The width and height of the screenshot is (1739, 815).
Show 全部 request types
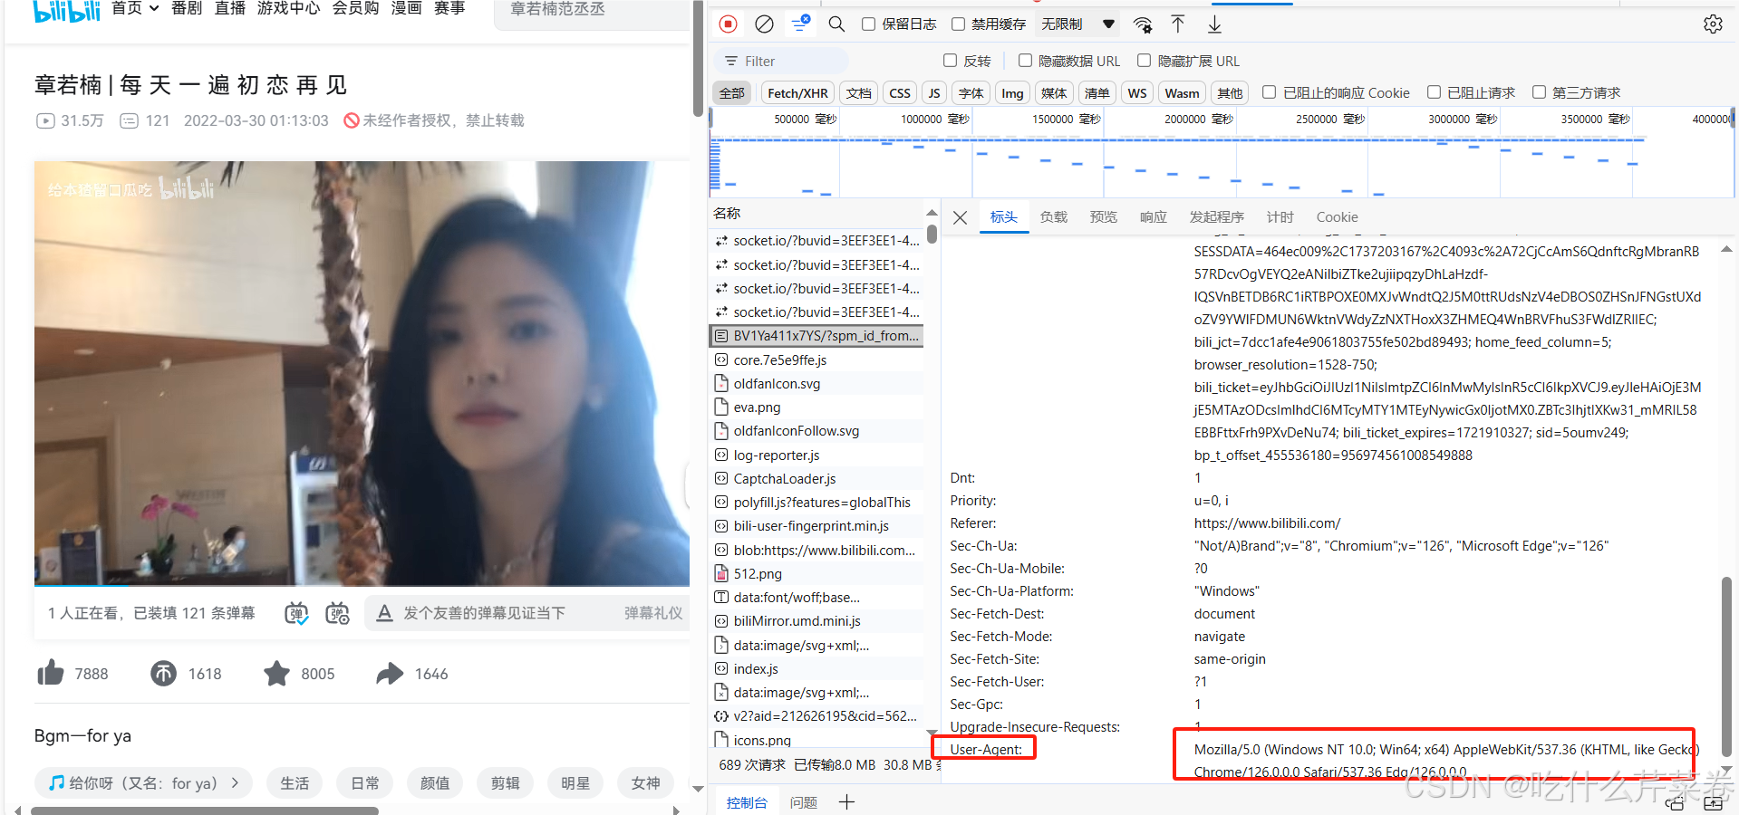[x=731, y=92]
